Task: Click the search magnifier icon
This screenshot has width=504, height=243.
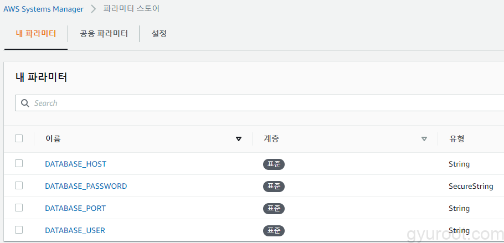Action: tap(25, 103)
